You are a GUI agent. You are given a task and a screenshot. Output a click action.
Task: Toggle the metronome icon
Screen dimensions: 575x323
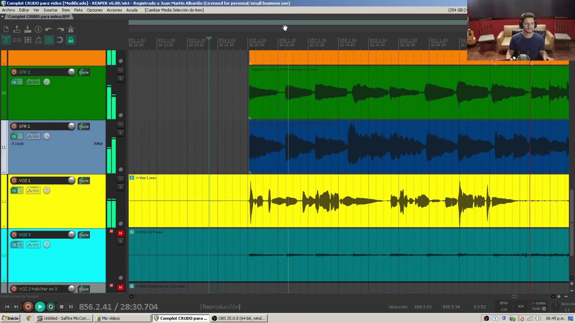pyautogui.click(x=71, y=30)
